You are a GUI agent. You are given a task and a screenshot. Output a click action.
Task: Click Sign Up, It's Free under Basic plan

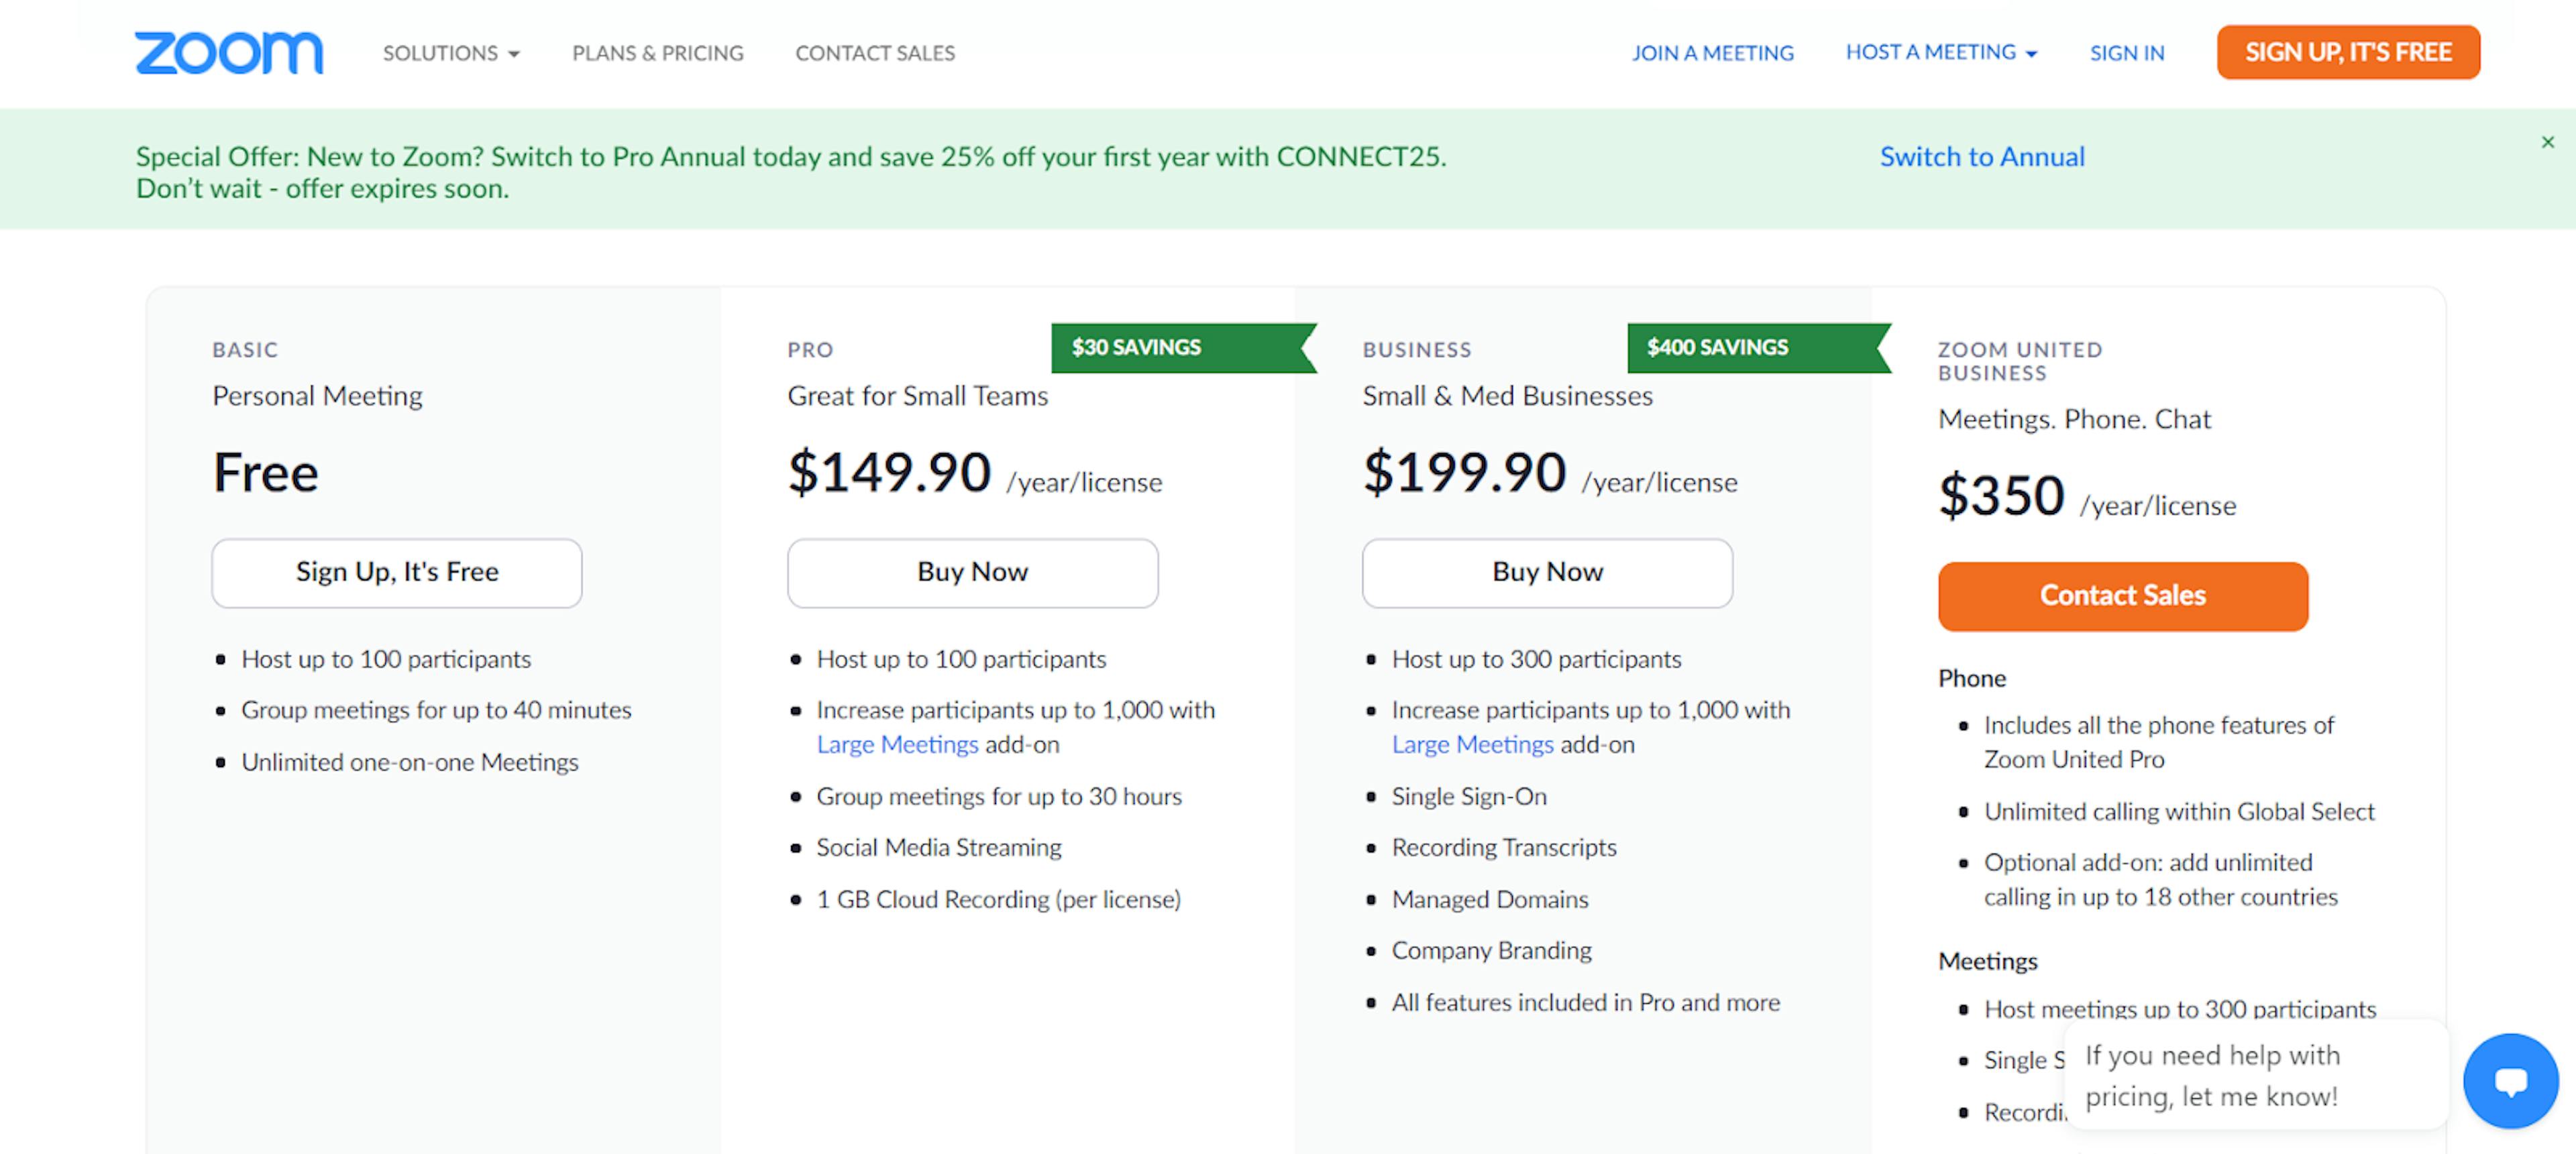[x=397, y=573]
